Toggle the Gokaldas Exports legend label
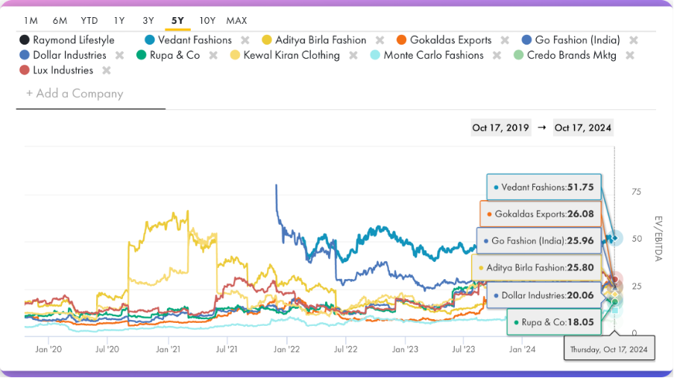674x378 pixels. (x=450, y=40)
